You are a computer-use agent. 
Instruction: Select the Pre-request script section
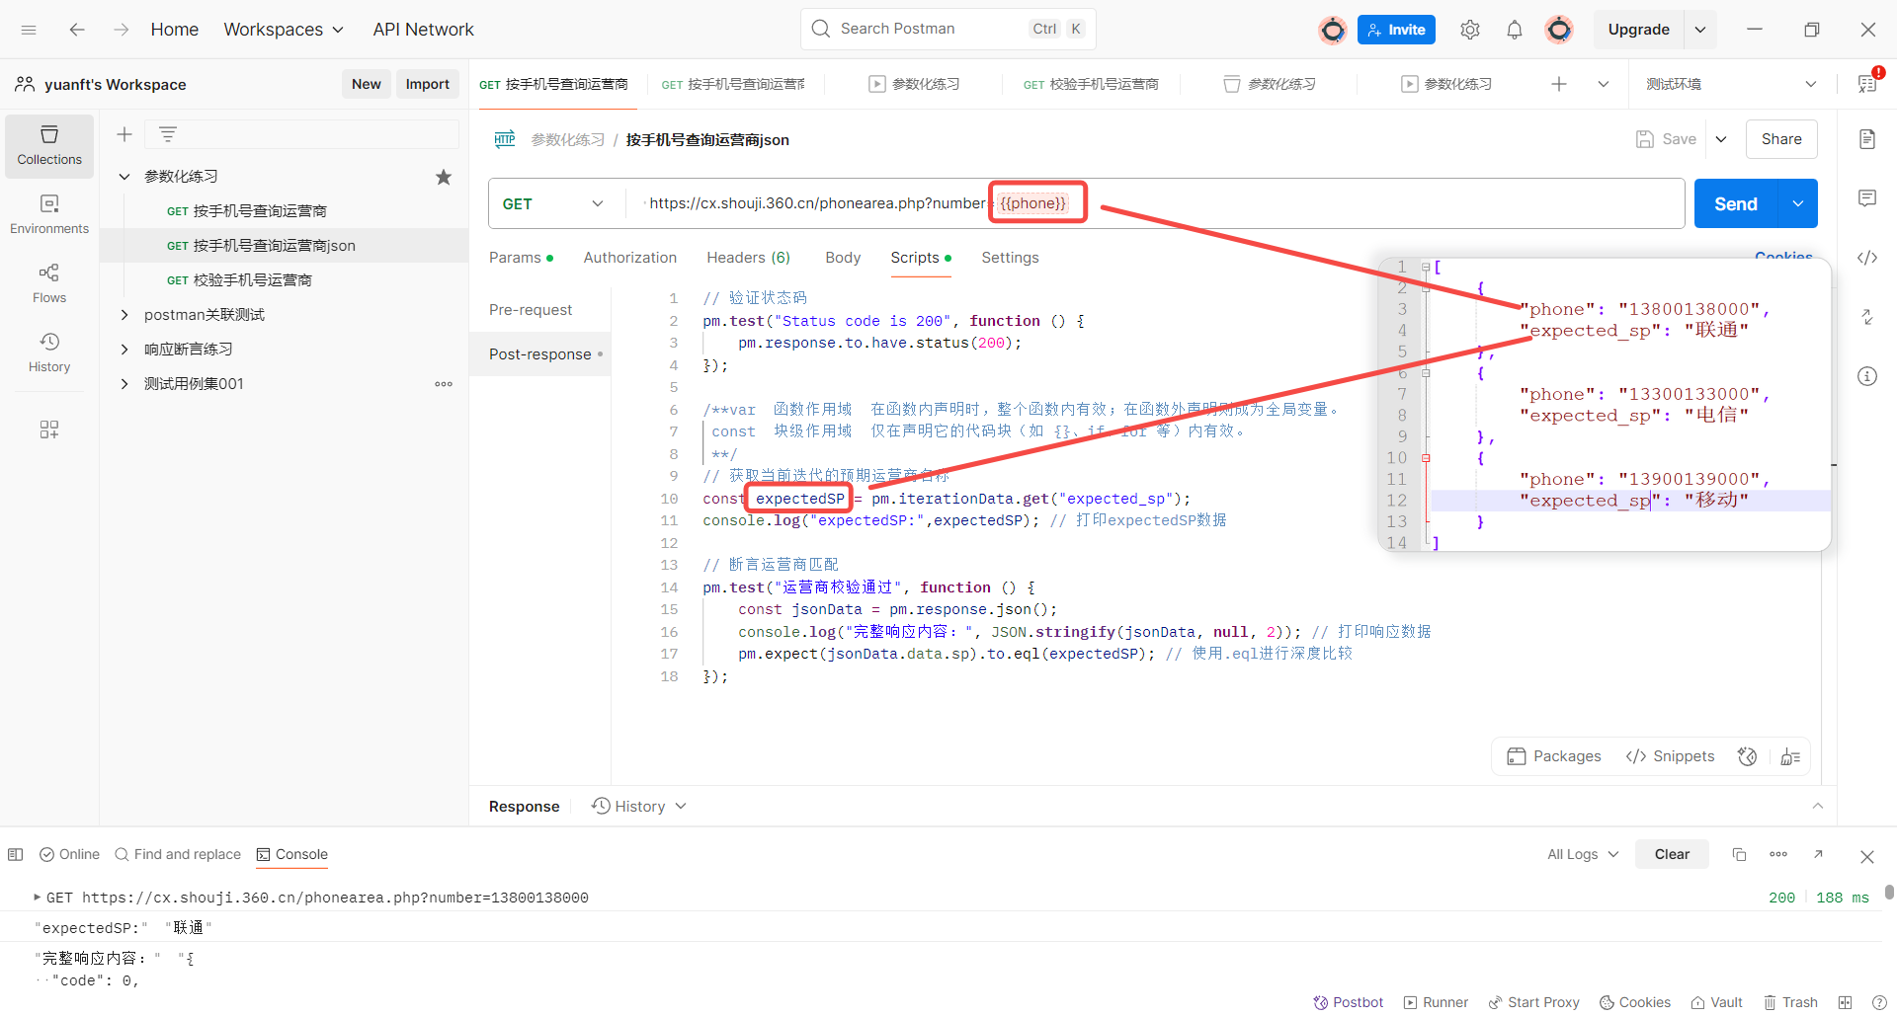pos(531,310)
